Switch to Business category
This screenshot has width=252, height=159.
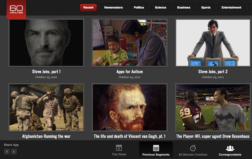pos(184,7)
